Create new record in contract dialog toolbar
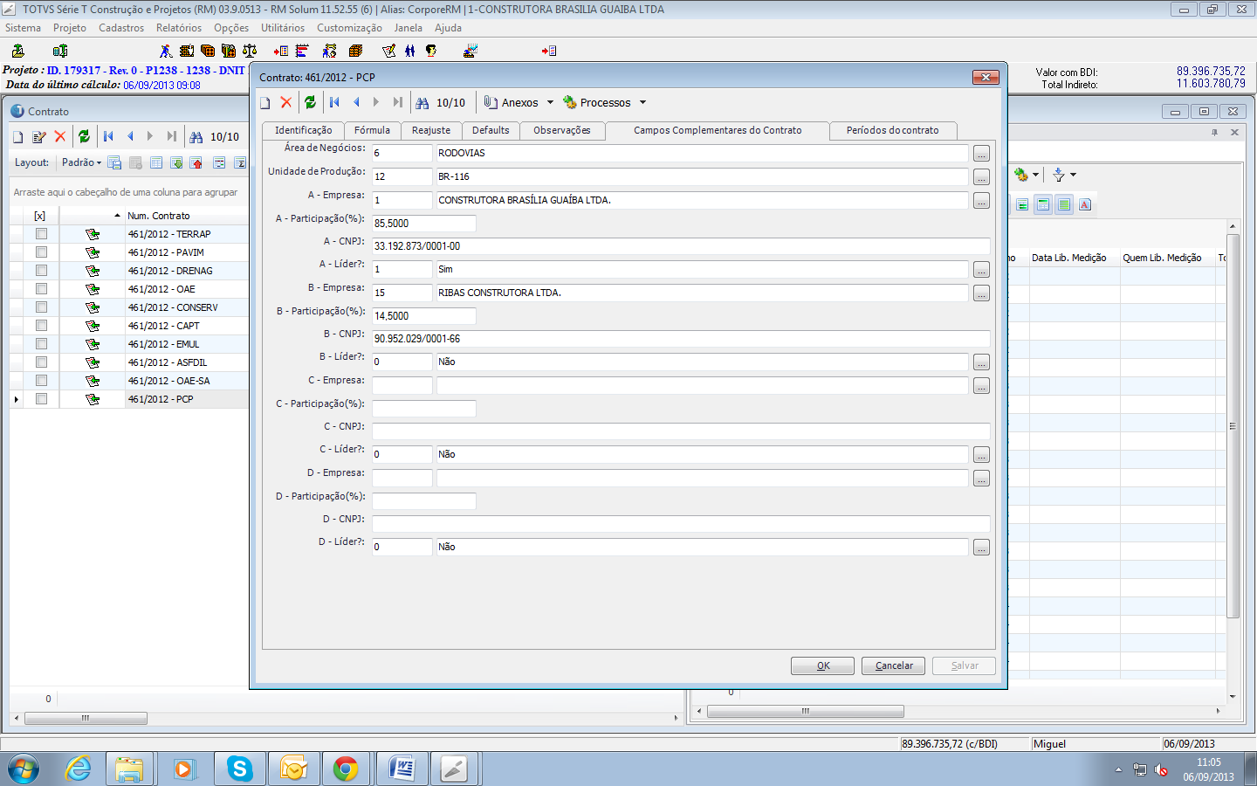The width and height of the screenshot is (1257, 786). point(265,103)
